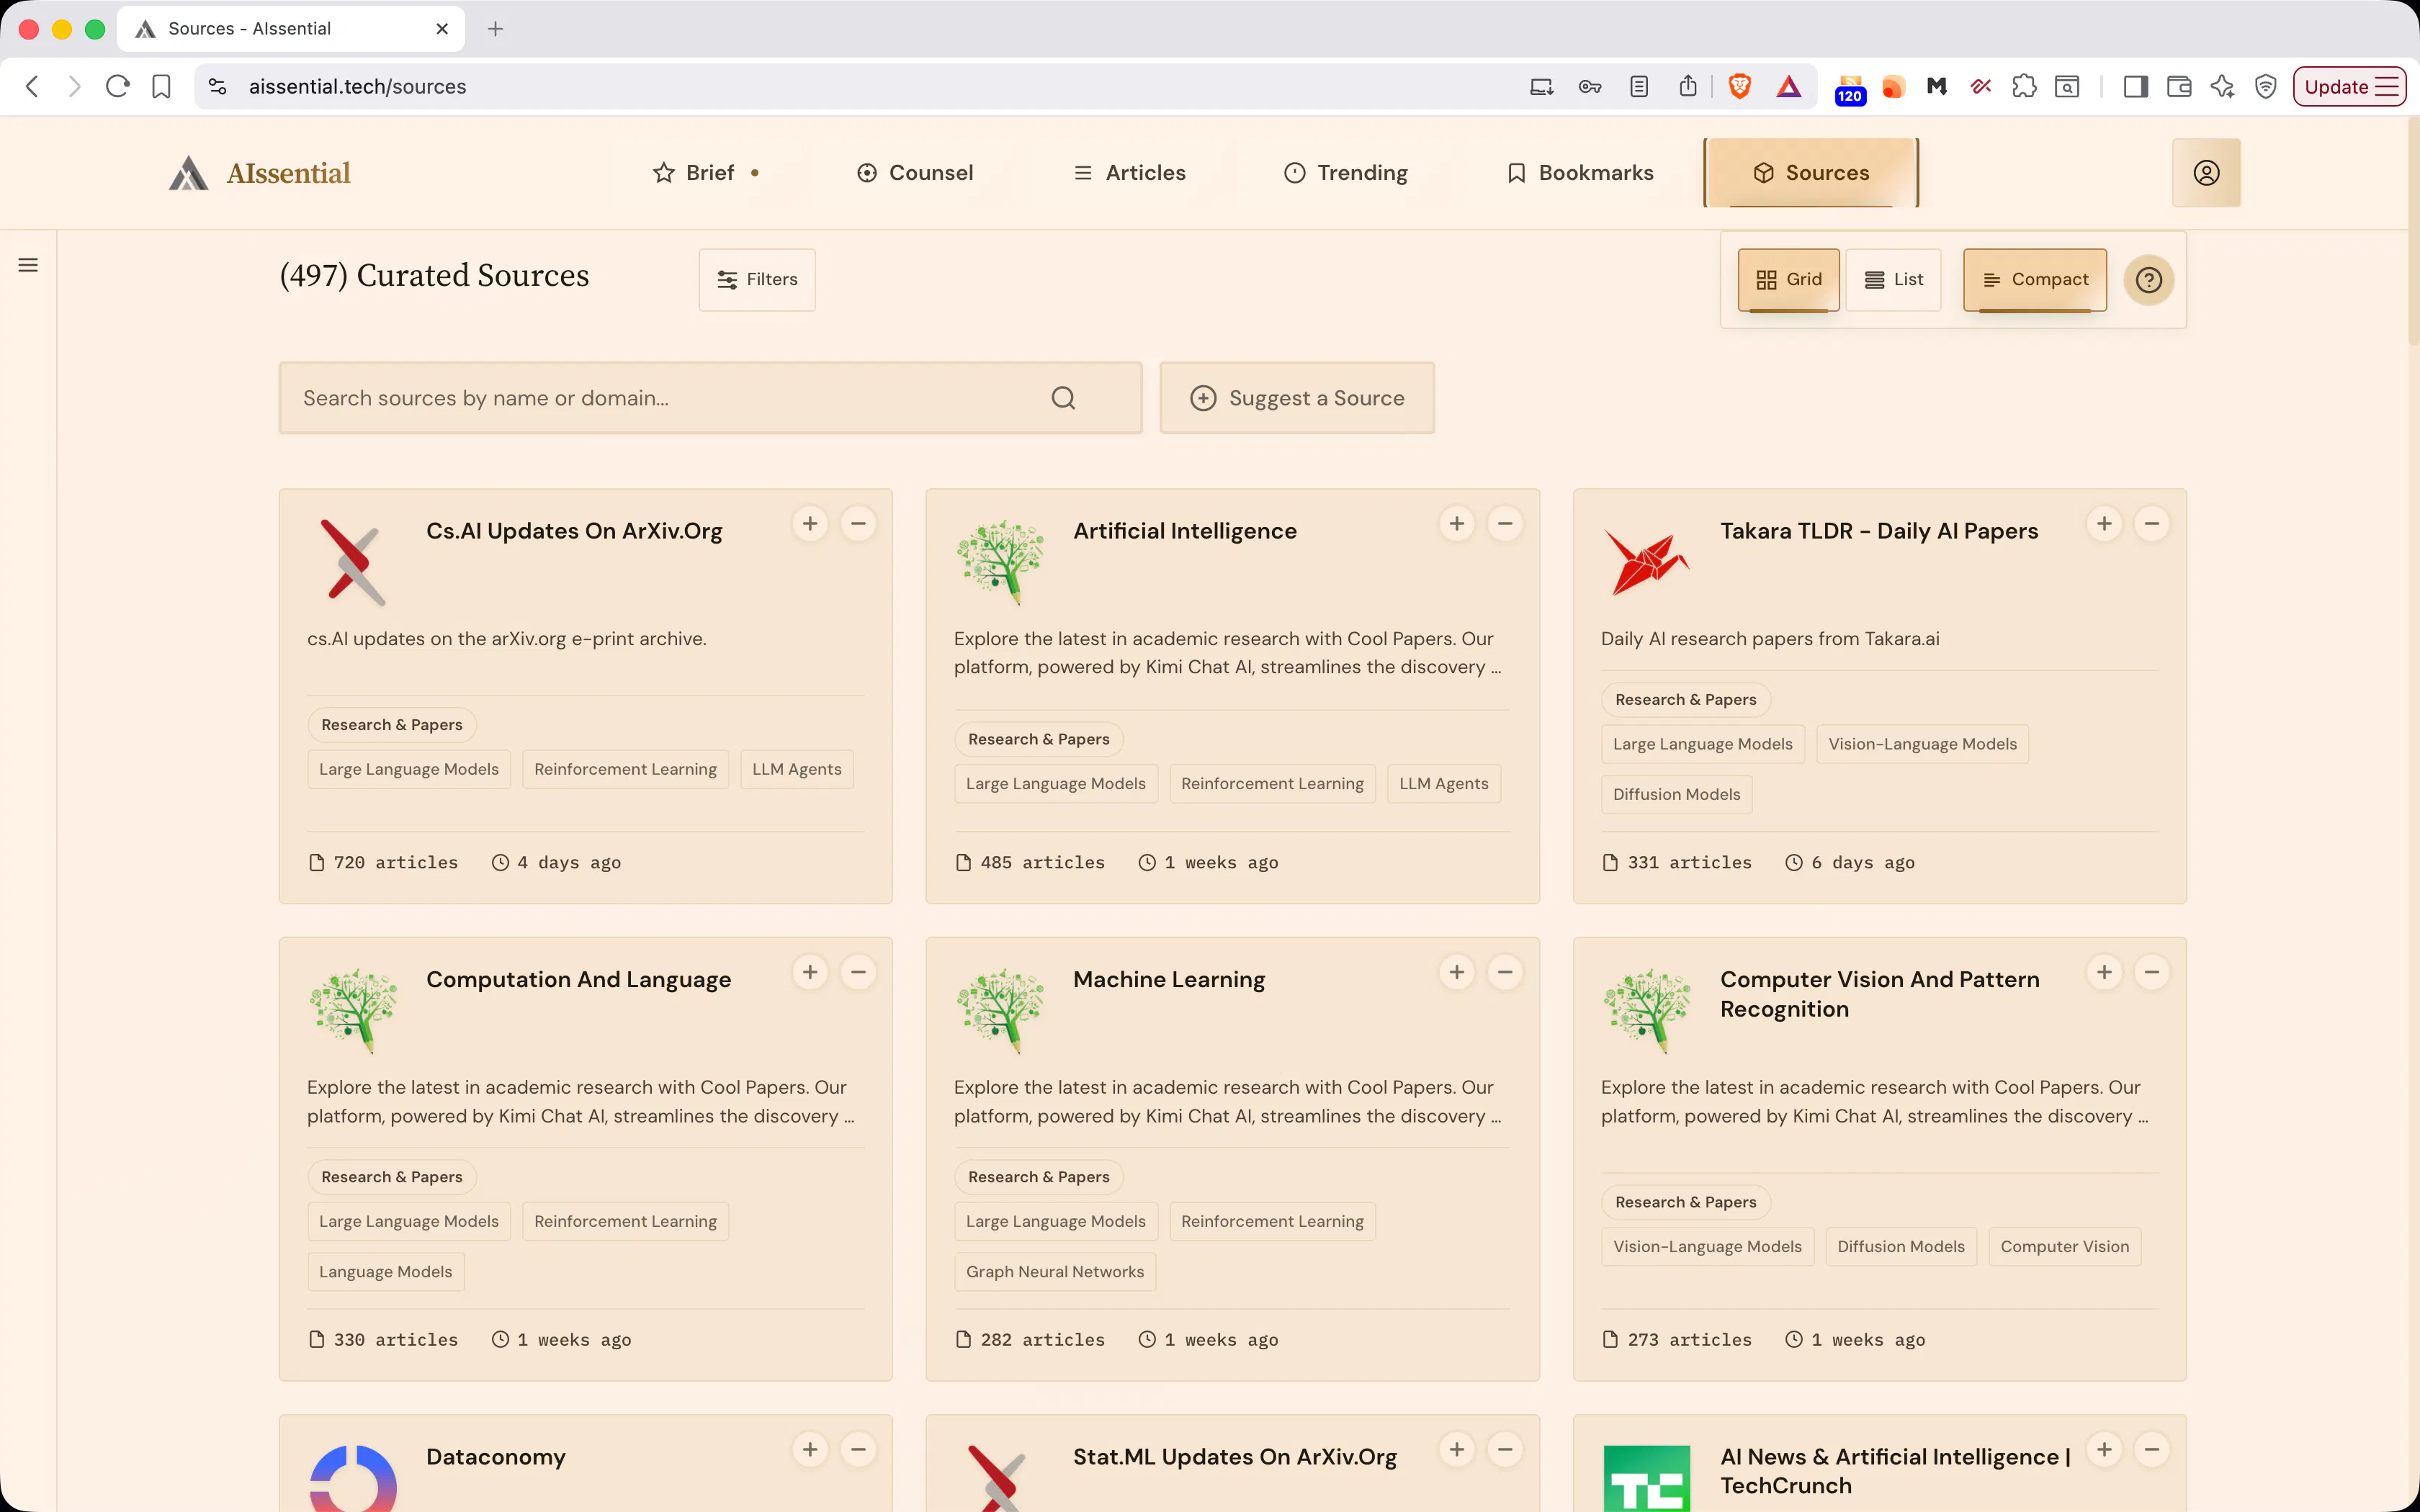Toggle the browser sidebar panel
The height and width of the screenshot is (1512, 2420).
(2135, 87)
